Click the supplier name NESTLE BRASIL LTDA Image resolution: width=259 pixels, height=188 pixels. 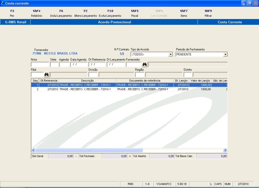click(x=61, y=53)
